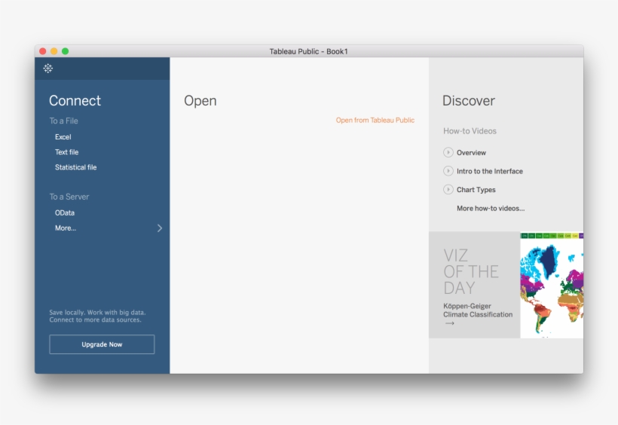Click the Save locally. Work with big data text
This screenshot has width=618, height=425.
point(97,316)
